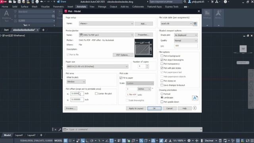Click the Plot printer icon in quick access toolbar
Screen dimensions: 254x143
click(37, 2)
